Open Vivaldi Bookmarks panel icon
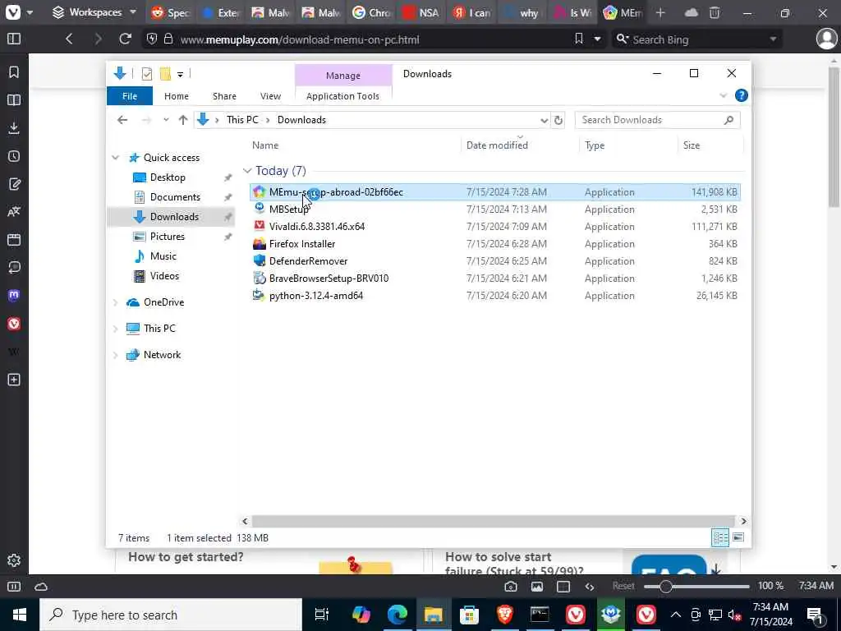Viewport: 841px width, 631px height. pyautogui.click(x=14, y=72)
